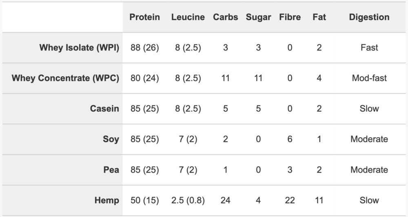This screenshot has height=217, width=408.
Task: Click Hemp leucine value 2.5 (0.8)
Action: [x=188, y=200]
